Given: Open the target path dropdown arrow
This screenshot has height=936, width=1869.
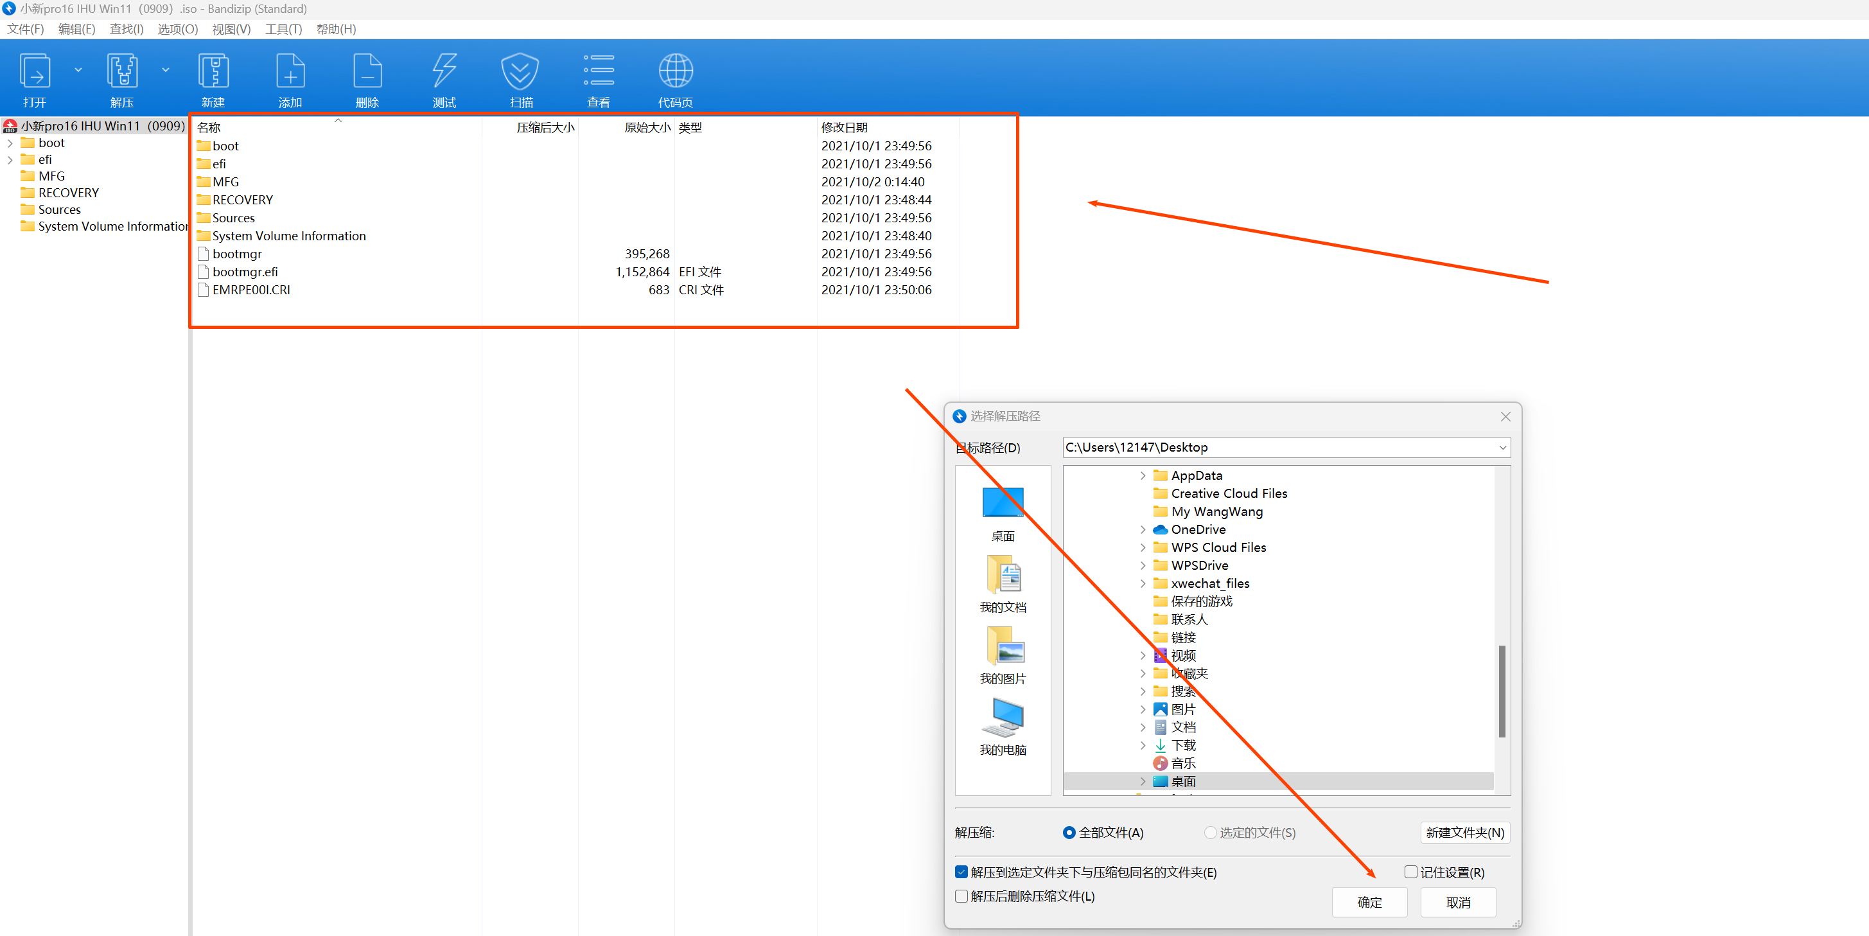Looking at the screenshot, I should (1502, 448).
